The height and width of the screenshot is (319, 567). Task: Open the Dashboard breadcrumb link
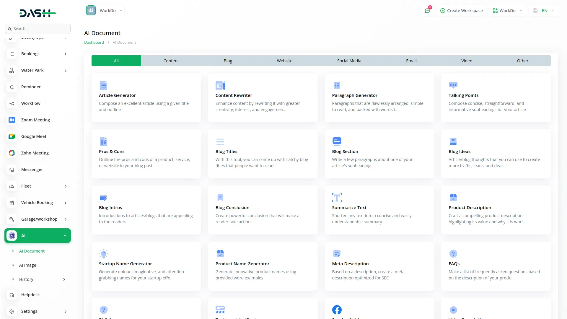coord(94,42)
